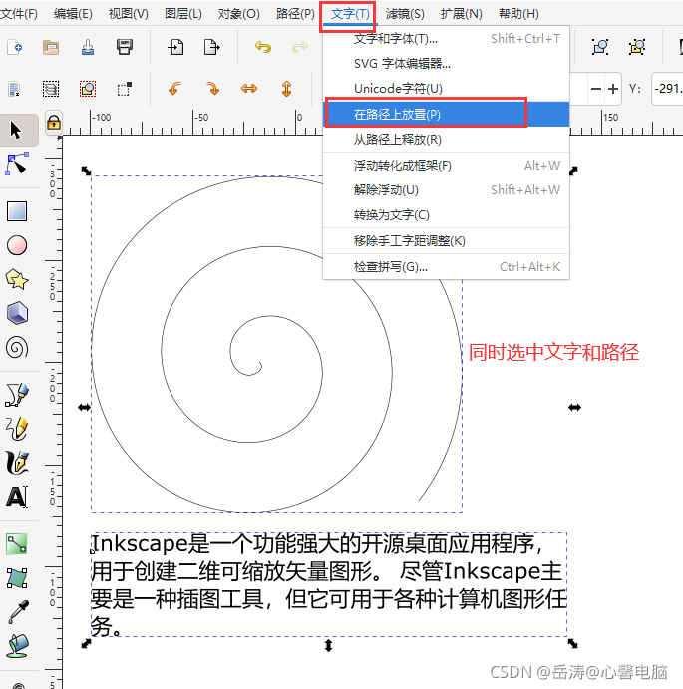Click the Deselect icon
The image size is (683, 689).
(x=88, y=89)
